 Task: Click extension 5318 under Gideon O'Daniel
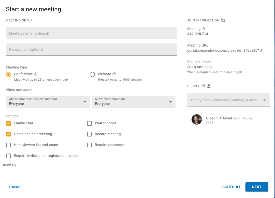[210, 123]
